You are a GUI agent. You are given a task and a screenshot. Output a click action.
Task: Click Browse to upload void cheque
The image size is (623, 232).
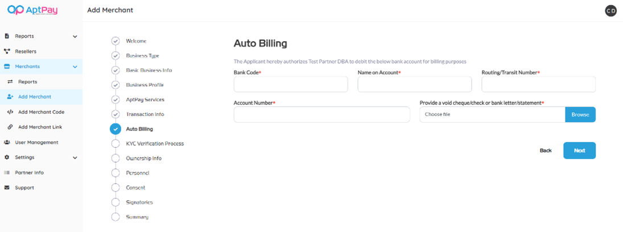[580, 114]
